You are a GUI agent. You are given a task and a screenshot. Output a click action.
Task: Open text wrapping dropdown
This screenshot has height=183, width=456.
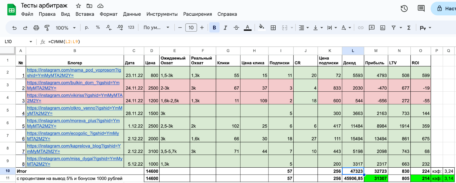click(332, 28)
